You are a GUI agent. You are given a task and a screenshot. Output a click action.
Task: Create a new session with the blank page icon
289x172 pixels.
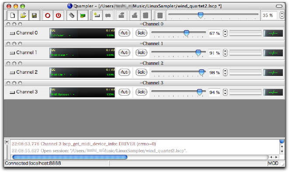pyautogui.click(x=13, y=15)
